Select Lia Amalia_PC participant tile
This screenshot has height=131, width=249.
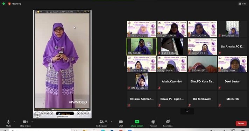[233, 46]
